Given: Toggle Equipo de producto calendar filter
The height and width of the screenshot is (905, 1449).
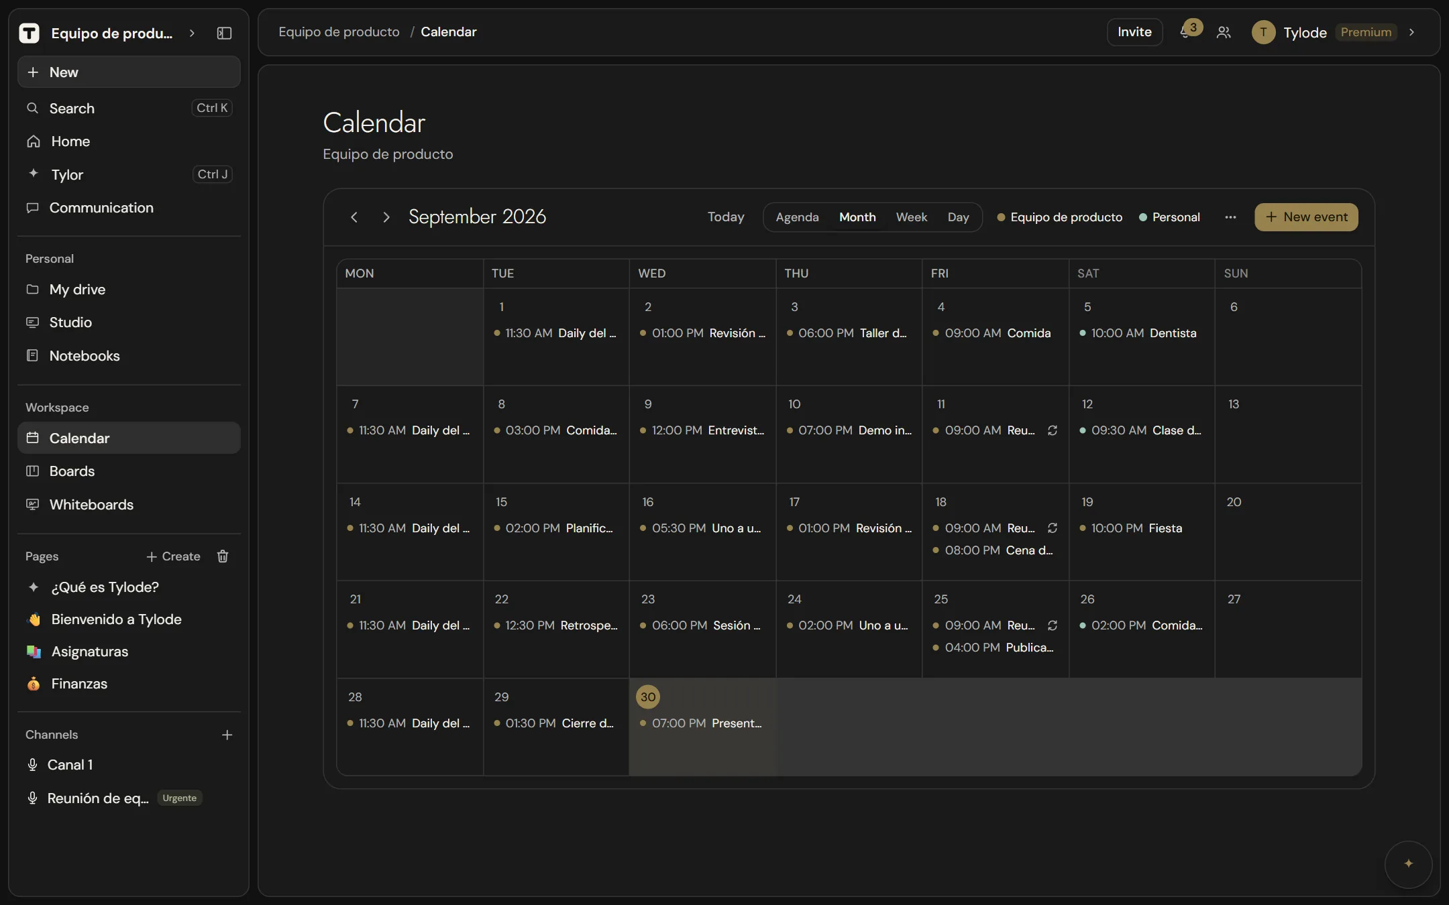Looking at the screenshot, I should [x=1060, y=217].
